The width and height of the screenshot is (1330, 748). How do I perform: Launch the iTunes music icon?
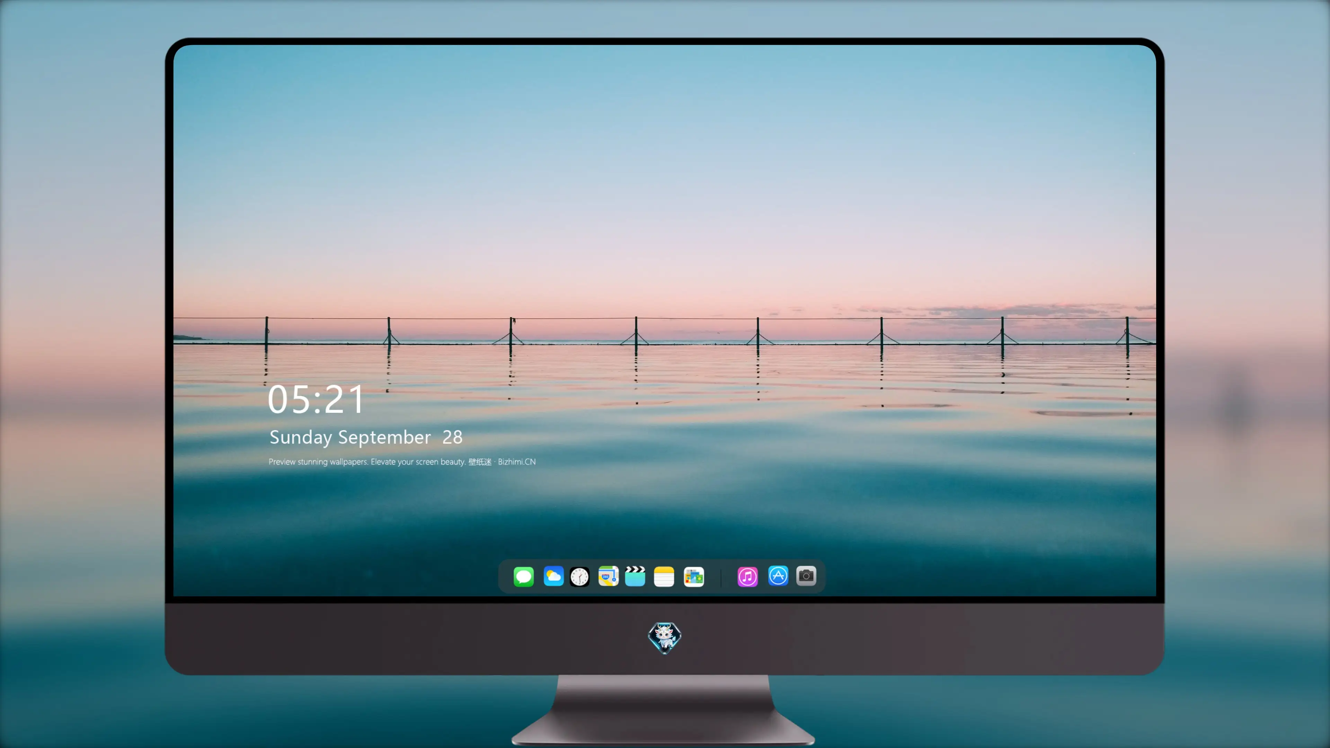click(748, 576)
